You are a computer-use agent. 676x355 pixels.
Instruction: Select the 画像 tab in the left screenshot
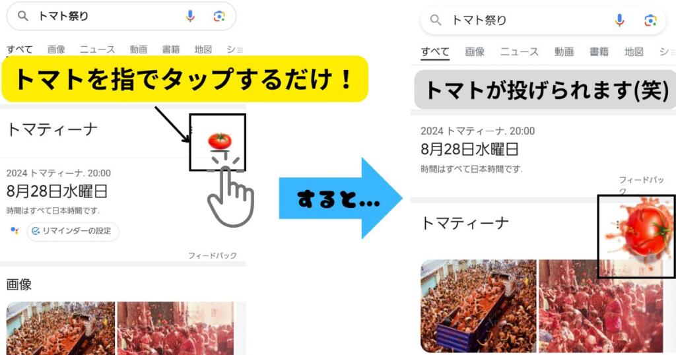56,49
